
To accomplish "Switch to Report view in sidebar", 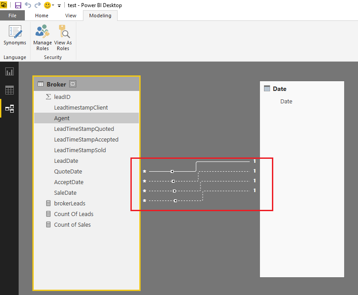I will click(9, 72).
